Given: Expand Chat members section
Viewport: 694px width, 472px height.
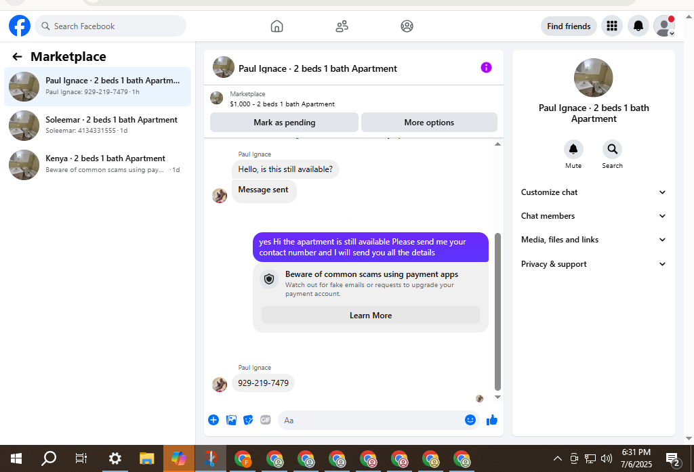Looking at the screenshot, I should [x=593, y=216].
